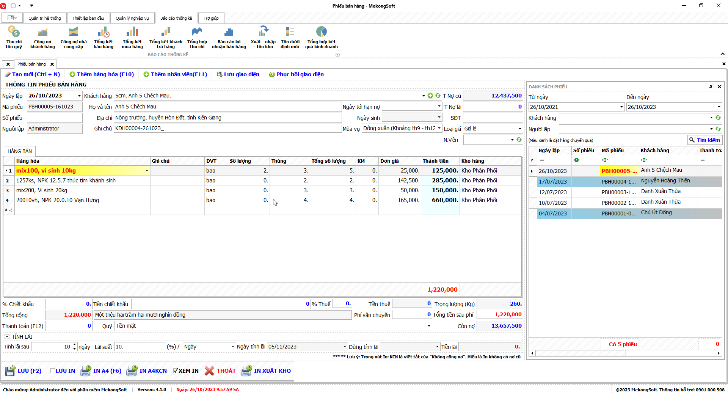Click Thêm hàng hóa (F10)
728x394 pixels.
[x=102, y=74]
